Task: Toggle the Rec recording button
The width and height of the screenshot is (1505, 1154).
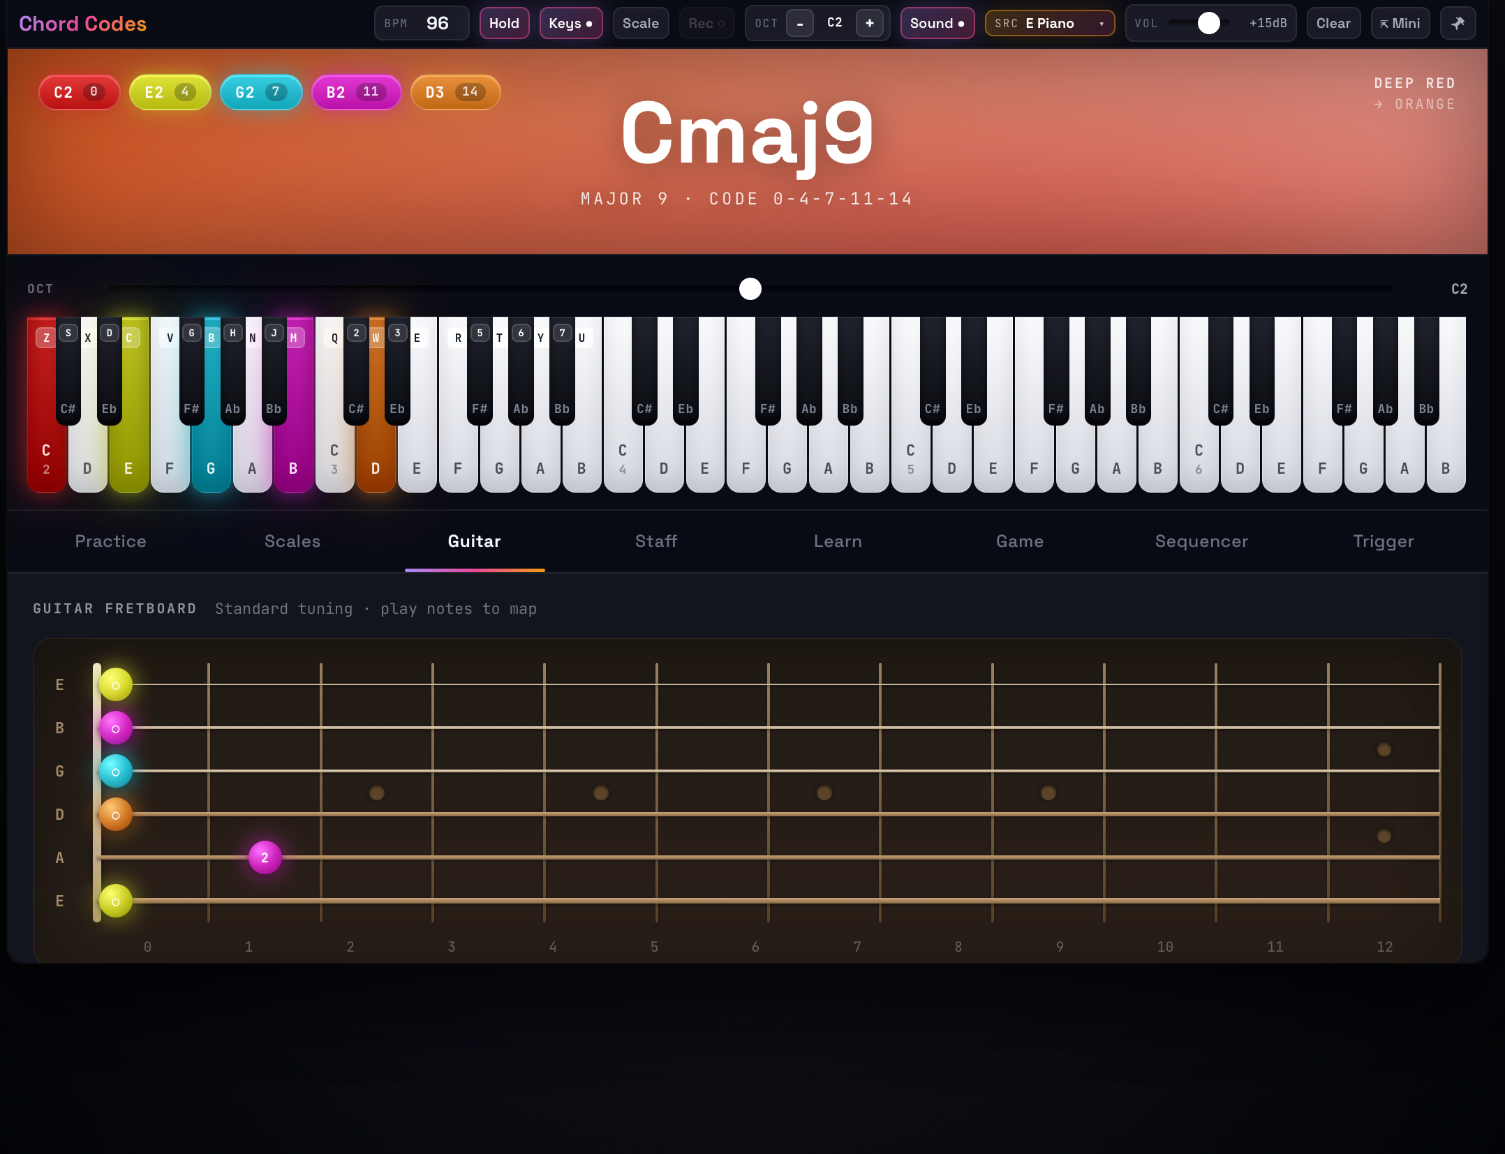Action: pyautogui.click(x=706, y=23)
